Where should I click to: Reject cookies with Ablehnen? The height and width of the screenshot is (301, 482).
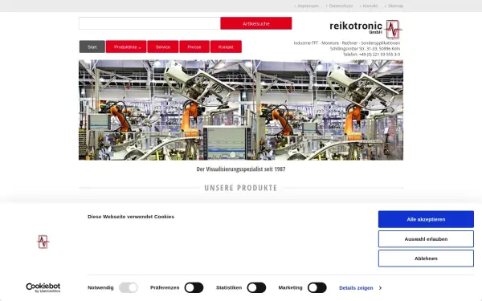click(426, 258)
